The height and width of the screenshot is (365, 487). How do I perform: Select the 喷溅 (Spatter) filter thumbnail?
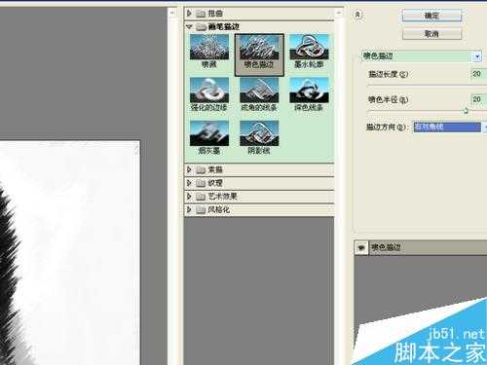click(x=209, y=52)
